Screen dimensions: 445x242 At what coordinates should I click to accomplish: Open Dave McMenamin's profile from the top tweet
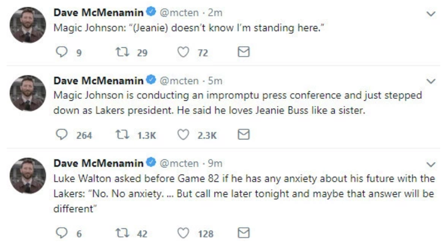pos(98,14)
